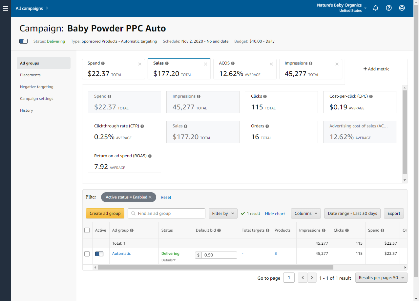This screenshot has width=419, height=301.
Task: Toggle the campaign status switch
Action: pos(24,41)
